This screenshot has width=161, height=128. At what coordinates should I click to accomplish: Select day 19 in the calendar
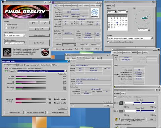pos(120,23)
